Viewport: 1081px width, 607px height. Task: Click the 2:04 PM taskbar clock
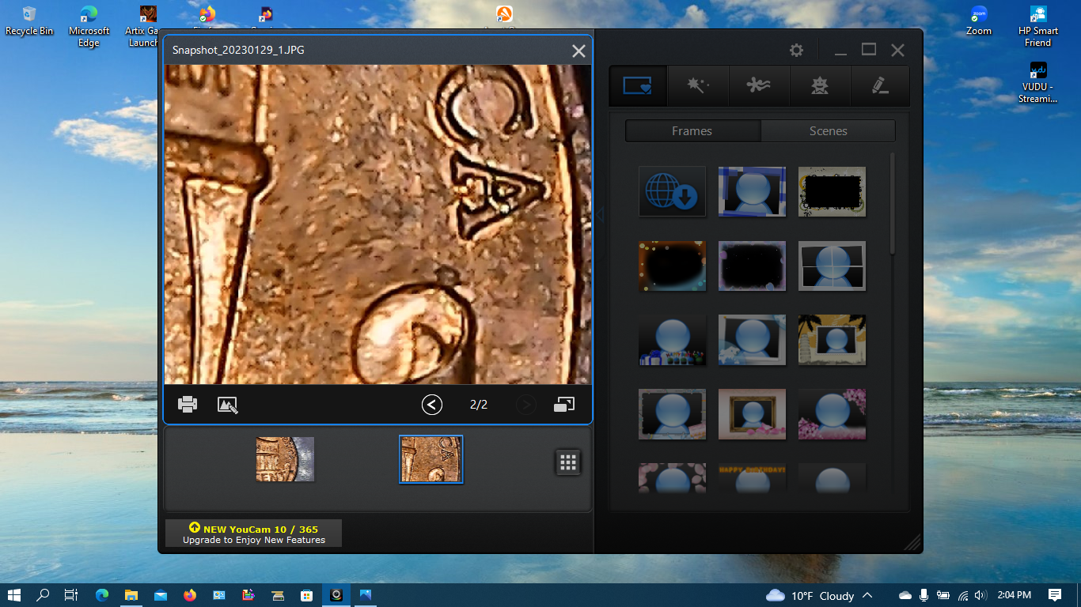(1014, 595)
